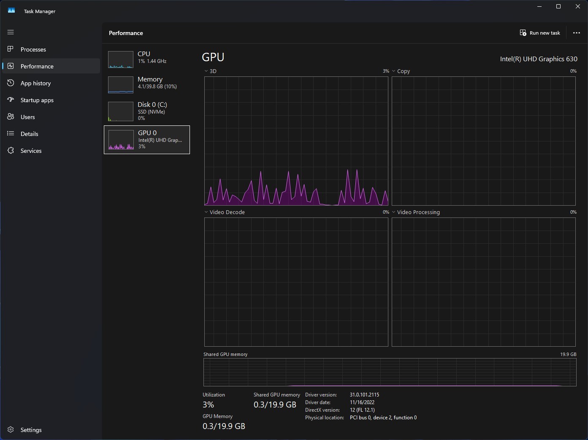
Task: Click the Services gear icon
Action: pos(11,151)
